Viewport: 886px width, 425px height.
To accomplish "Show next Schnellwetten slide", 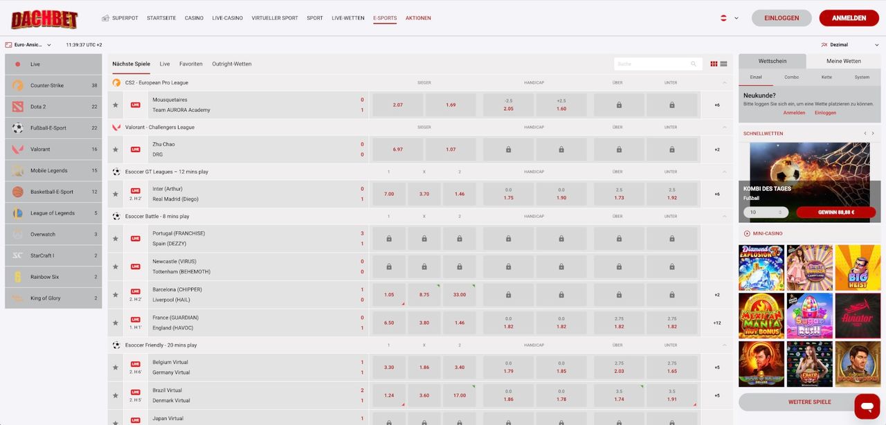I will click(874, 133).
